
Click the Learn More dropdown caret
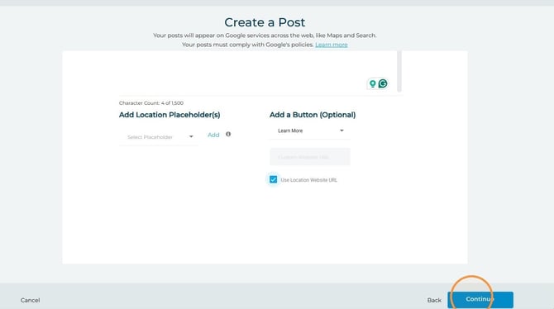pyautogui.click(x=341, y=131)
